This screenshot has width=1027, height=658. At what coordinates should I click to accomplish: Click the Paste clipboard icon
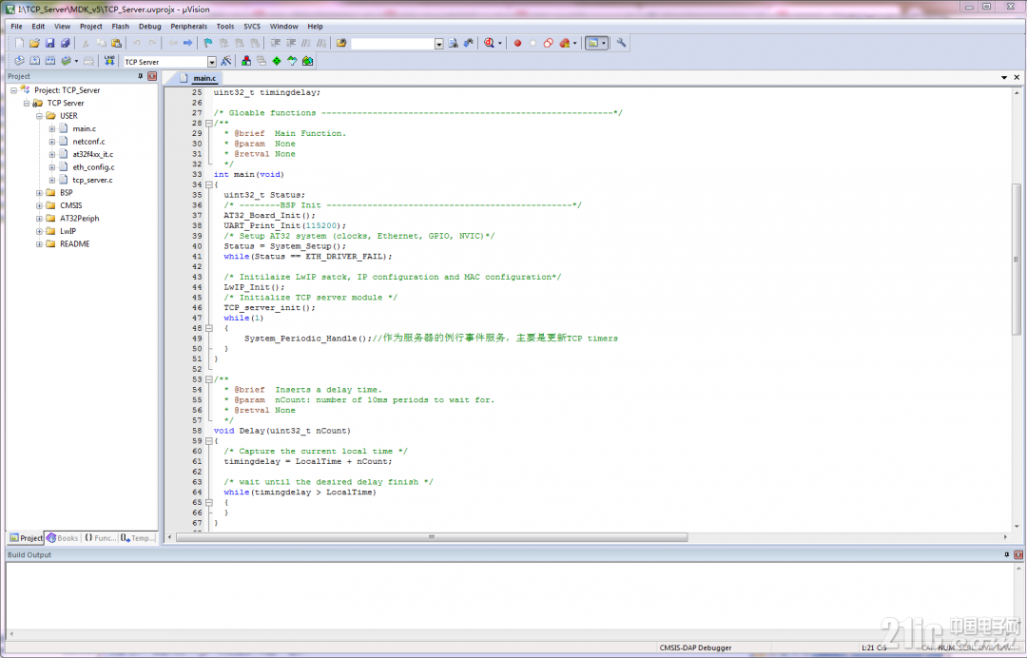click(x=117, y=43)
